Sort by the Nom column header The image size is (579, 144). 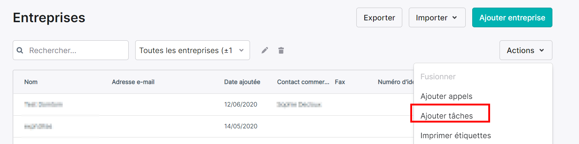point(31,82)
